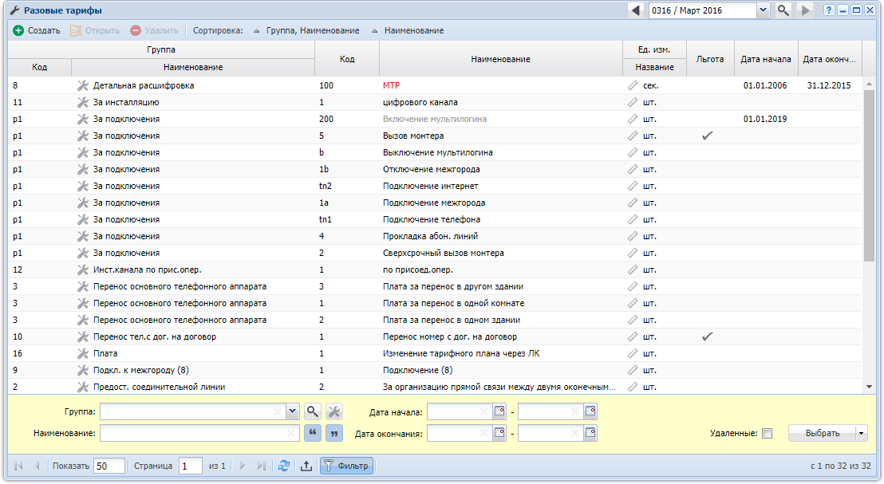Click group Код column header
This screenshot has height=484, width=884.
[x=39, y=67]
